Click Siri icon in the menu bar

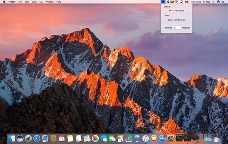(x=218, y=2)
